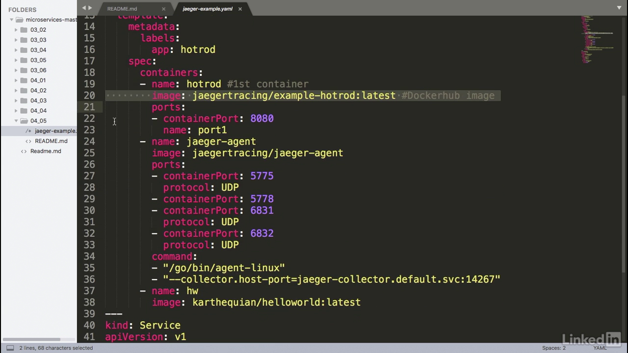Expand the 03_02 folder

(16, 30)
